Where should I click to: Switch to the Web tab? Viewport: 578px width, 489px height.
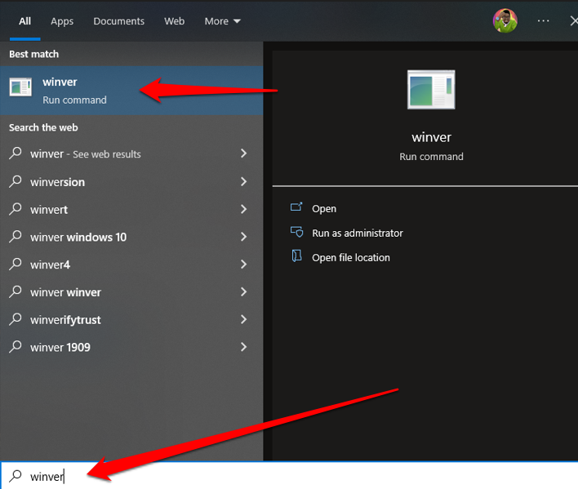tap(175, 21)
